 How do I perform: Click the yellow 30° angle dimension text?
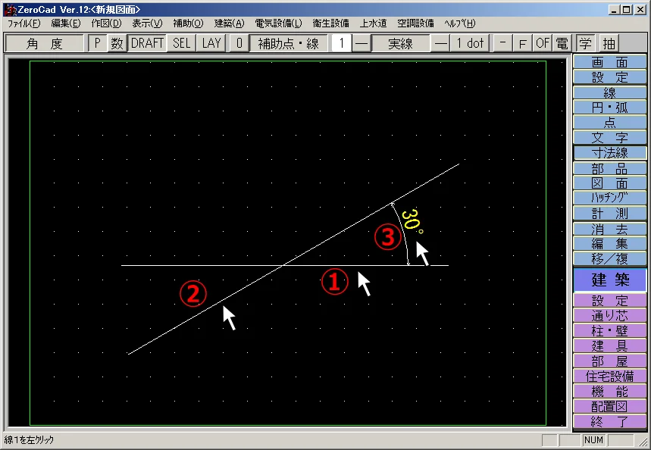pos(412,221)
